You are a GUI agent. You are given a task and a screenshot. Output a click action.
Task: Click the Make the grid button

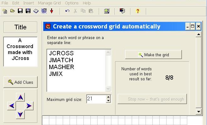tap(153, 55)
